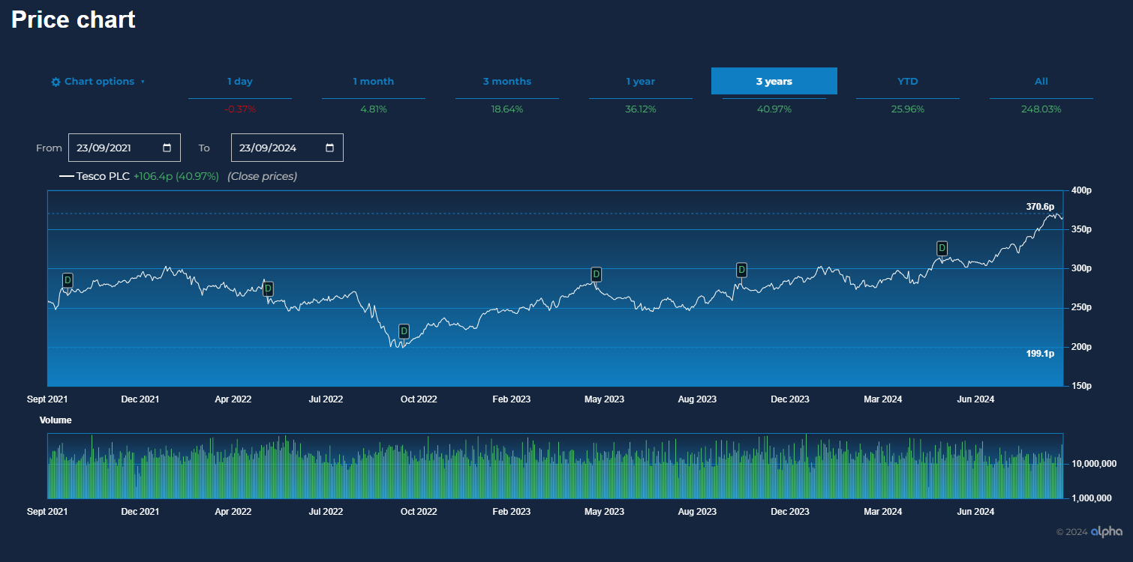Select the 3 years range tab
Viewport: 1133px width, 562px height.
pos(774,81)
